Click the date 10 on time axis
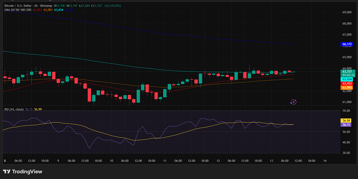The height and width of the screenshot is (179, 358). pyautogui.click(x=112, y=161)
